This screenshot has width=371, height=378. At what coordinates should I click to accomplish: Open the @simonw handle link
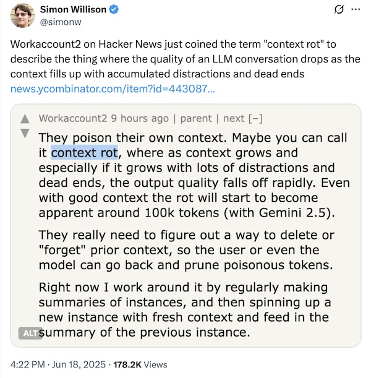coord(61,23)
